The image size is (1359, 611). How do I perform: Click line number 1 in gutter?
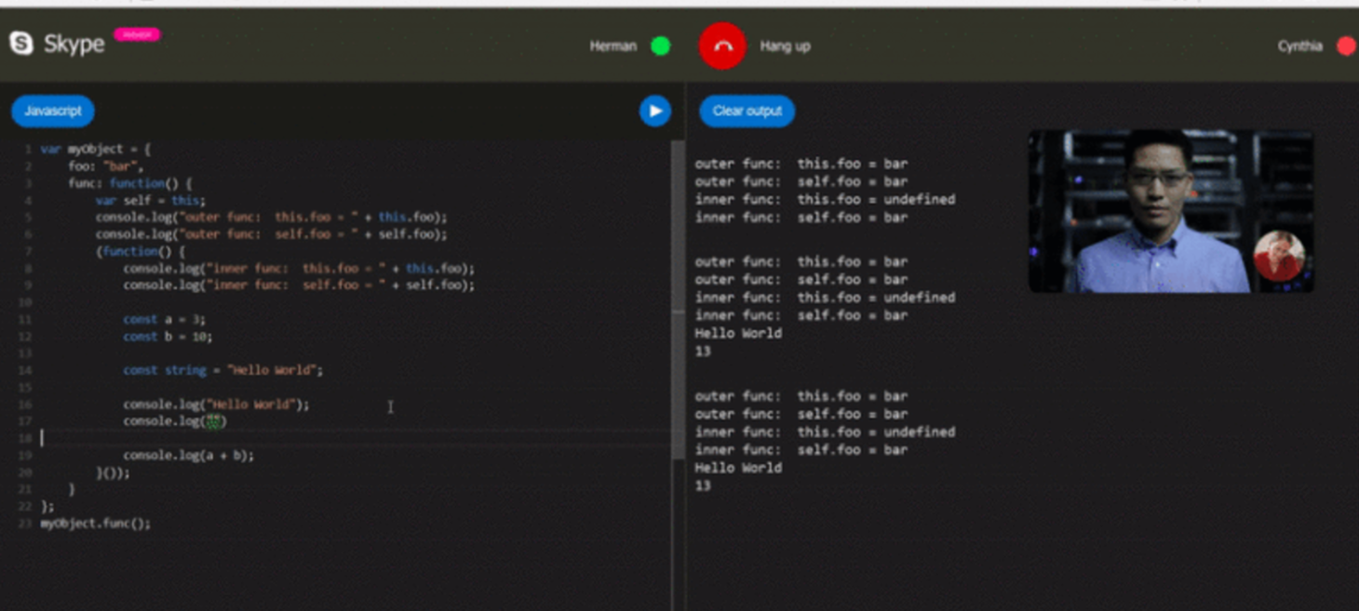tap(29, 149)
